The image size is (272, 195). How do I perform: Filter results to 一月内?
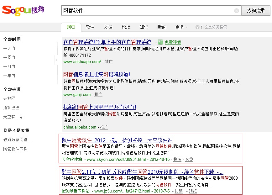9,66
